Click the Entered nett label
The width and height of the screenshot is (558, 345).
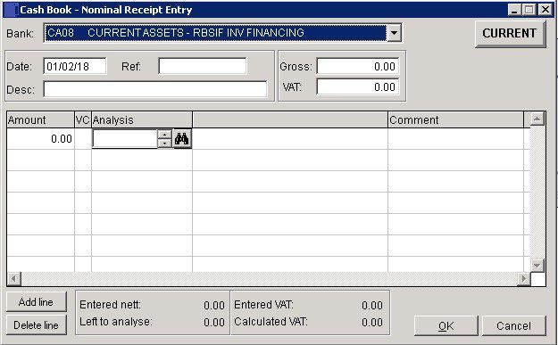(x=111, y=305)
